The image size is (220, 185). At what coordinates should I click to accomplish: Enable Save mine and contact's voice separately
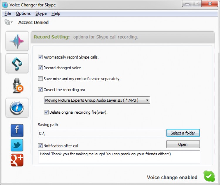click(x=40, y=78)
